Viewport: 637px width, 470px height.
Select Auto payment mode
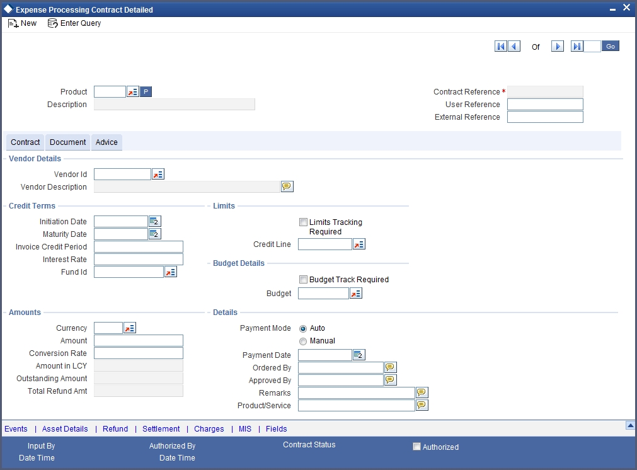click(303, 329)
